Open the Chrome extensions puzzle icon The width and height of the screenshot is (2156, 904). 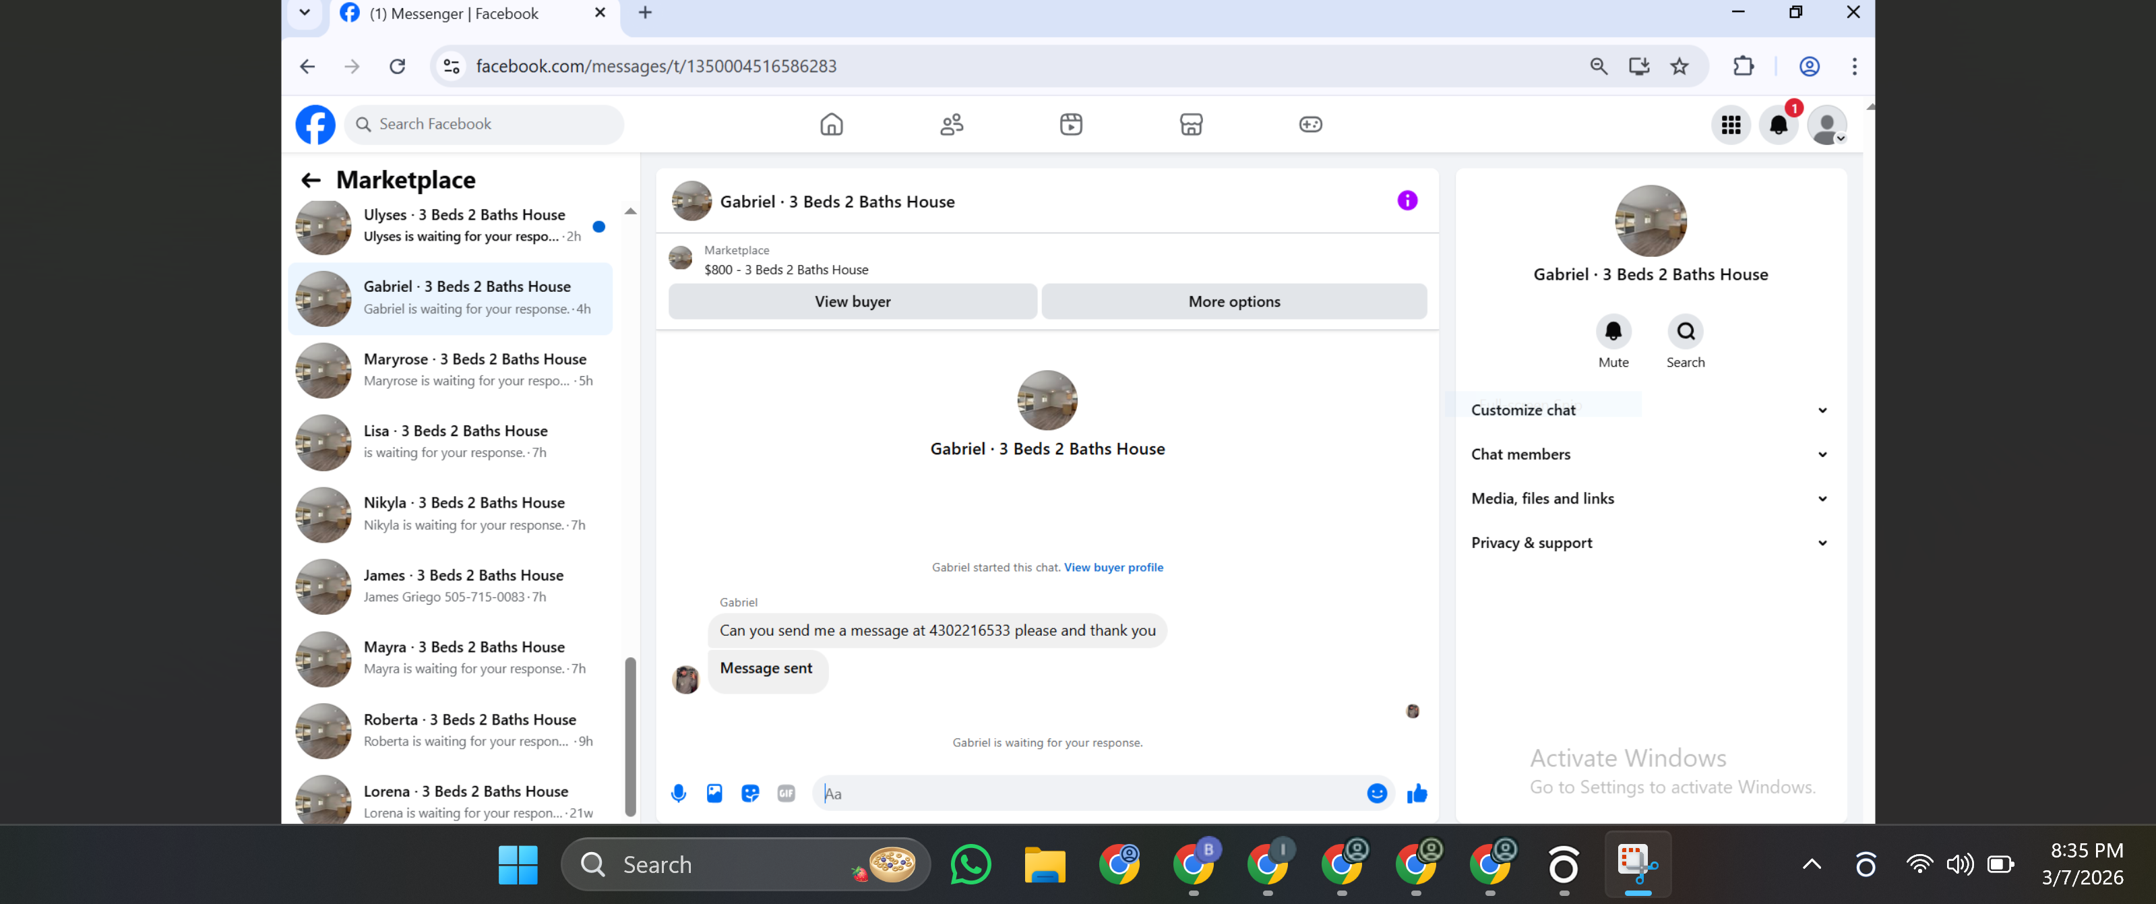click(1743, 66)
